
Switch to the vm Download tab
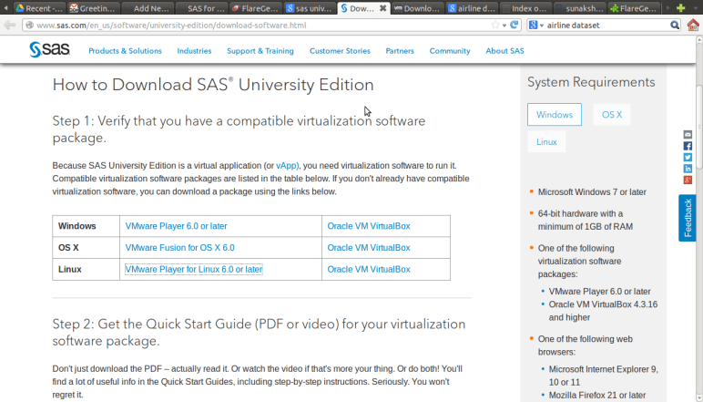pyautogui.click(x=417, y=8)
